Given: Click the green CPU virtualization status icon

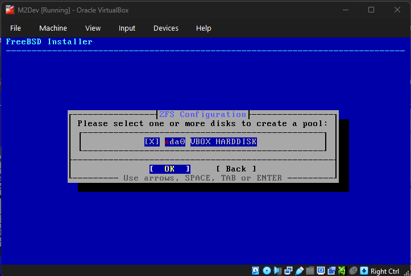Looking at the screenshot, I should tap(342, 270).
